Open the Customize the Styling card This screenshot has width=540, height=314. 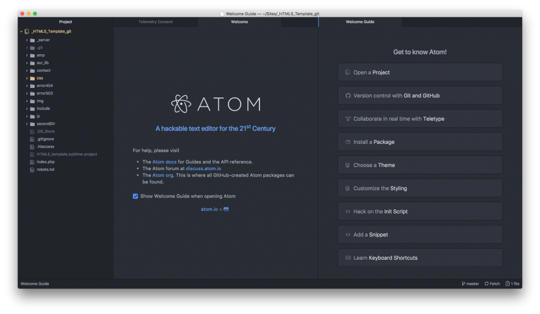click(420, 188)
